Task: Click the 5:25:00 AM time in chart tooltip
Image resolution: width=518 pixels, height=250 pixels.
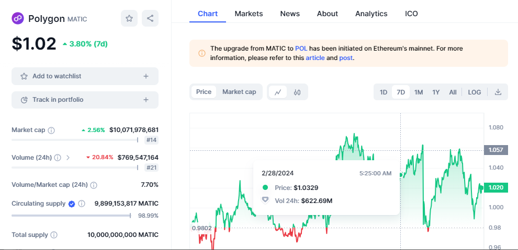Action: (x=375, y=173)
